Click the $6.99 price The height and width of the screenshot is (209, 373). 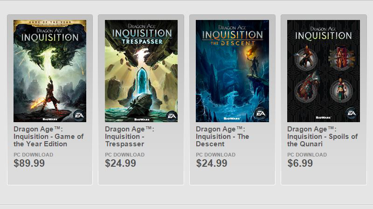coord(300,163)
